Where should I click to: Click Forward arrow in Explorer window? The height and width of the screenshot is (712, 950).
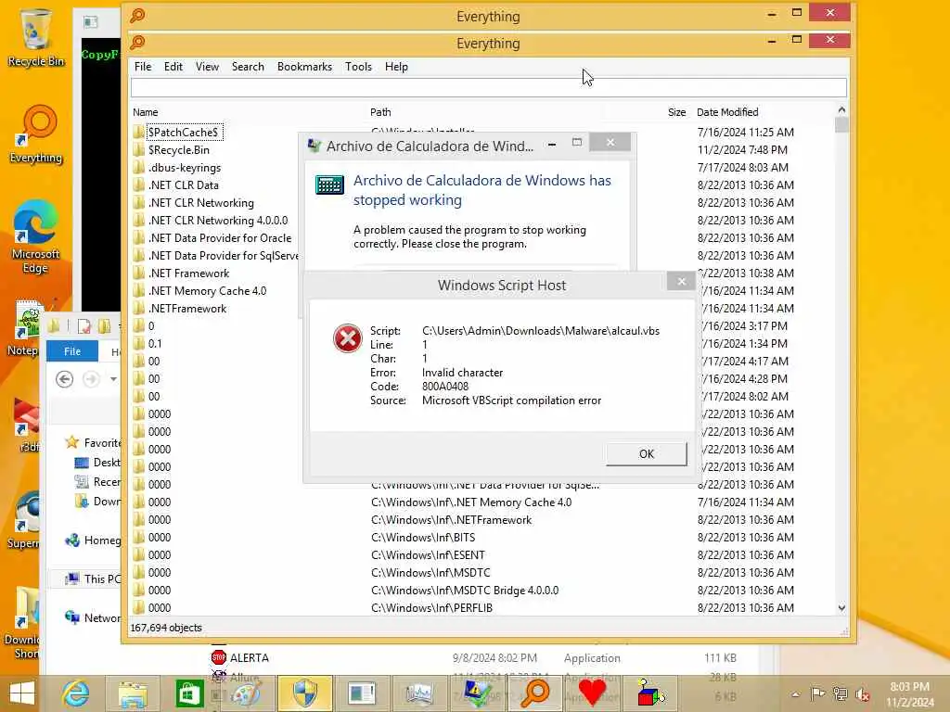(91, 379)
